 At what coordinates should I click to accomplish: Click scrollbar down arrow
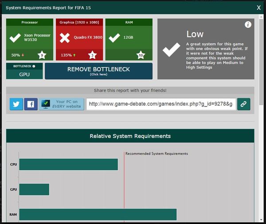pyautogui.click(x=261, y=220)
